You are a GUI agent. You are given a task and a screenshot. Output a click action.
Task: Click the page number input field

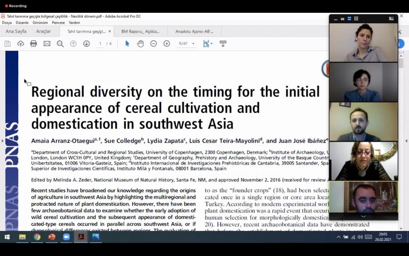point(100,44)
